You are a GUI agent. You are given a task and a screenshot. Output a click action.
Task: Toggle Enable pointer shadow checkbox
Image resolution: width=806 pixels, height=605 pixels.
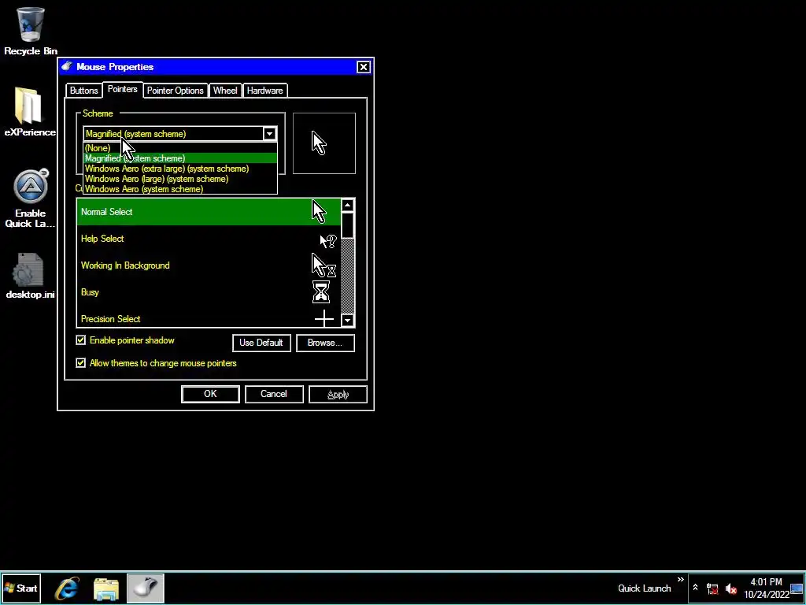[x=81, y=340]
